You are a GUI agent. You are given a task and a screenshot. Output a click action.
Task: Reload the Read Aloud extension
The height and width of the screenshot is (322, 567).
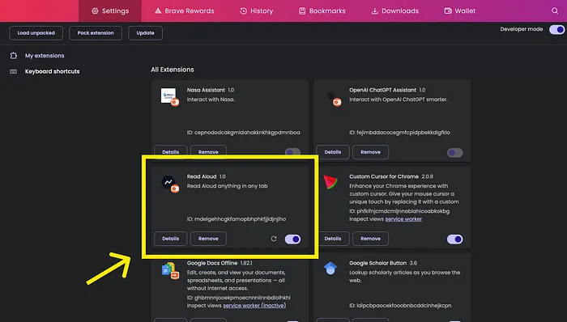(274, 239)
